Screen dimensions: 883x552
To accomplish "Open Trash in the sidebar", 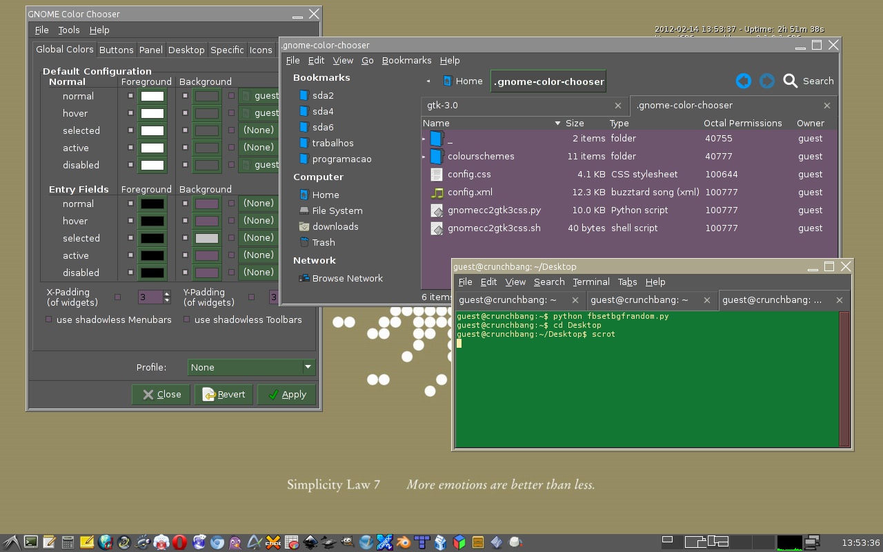I will pos(317,242).
